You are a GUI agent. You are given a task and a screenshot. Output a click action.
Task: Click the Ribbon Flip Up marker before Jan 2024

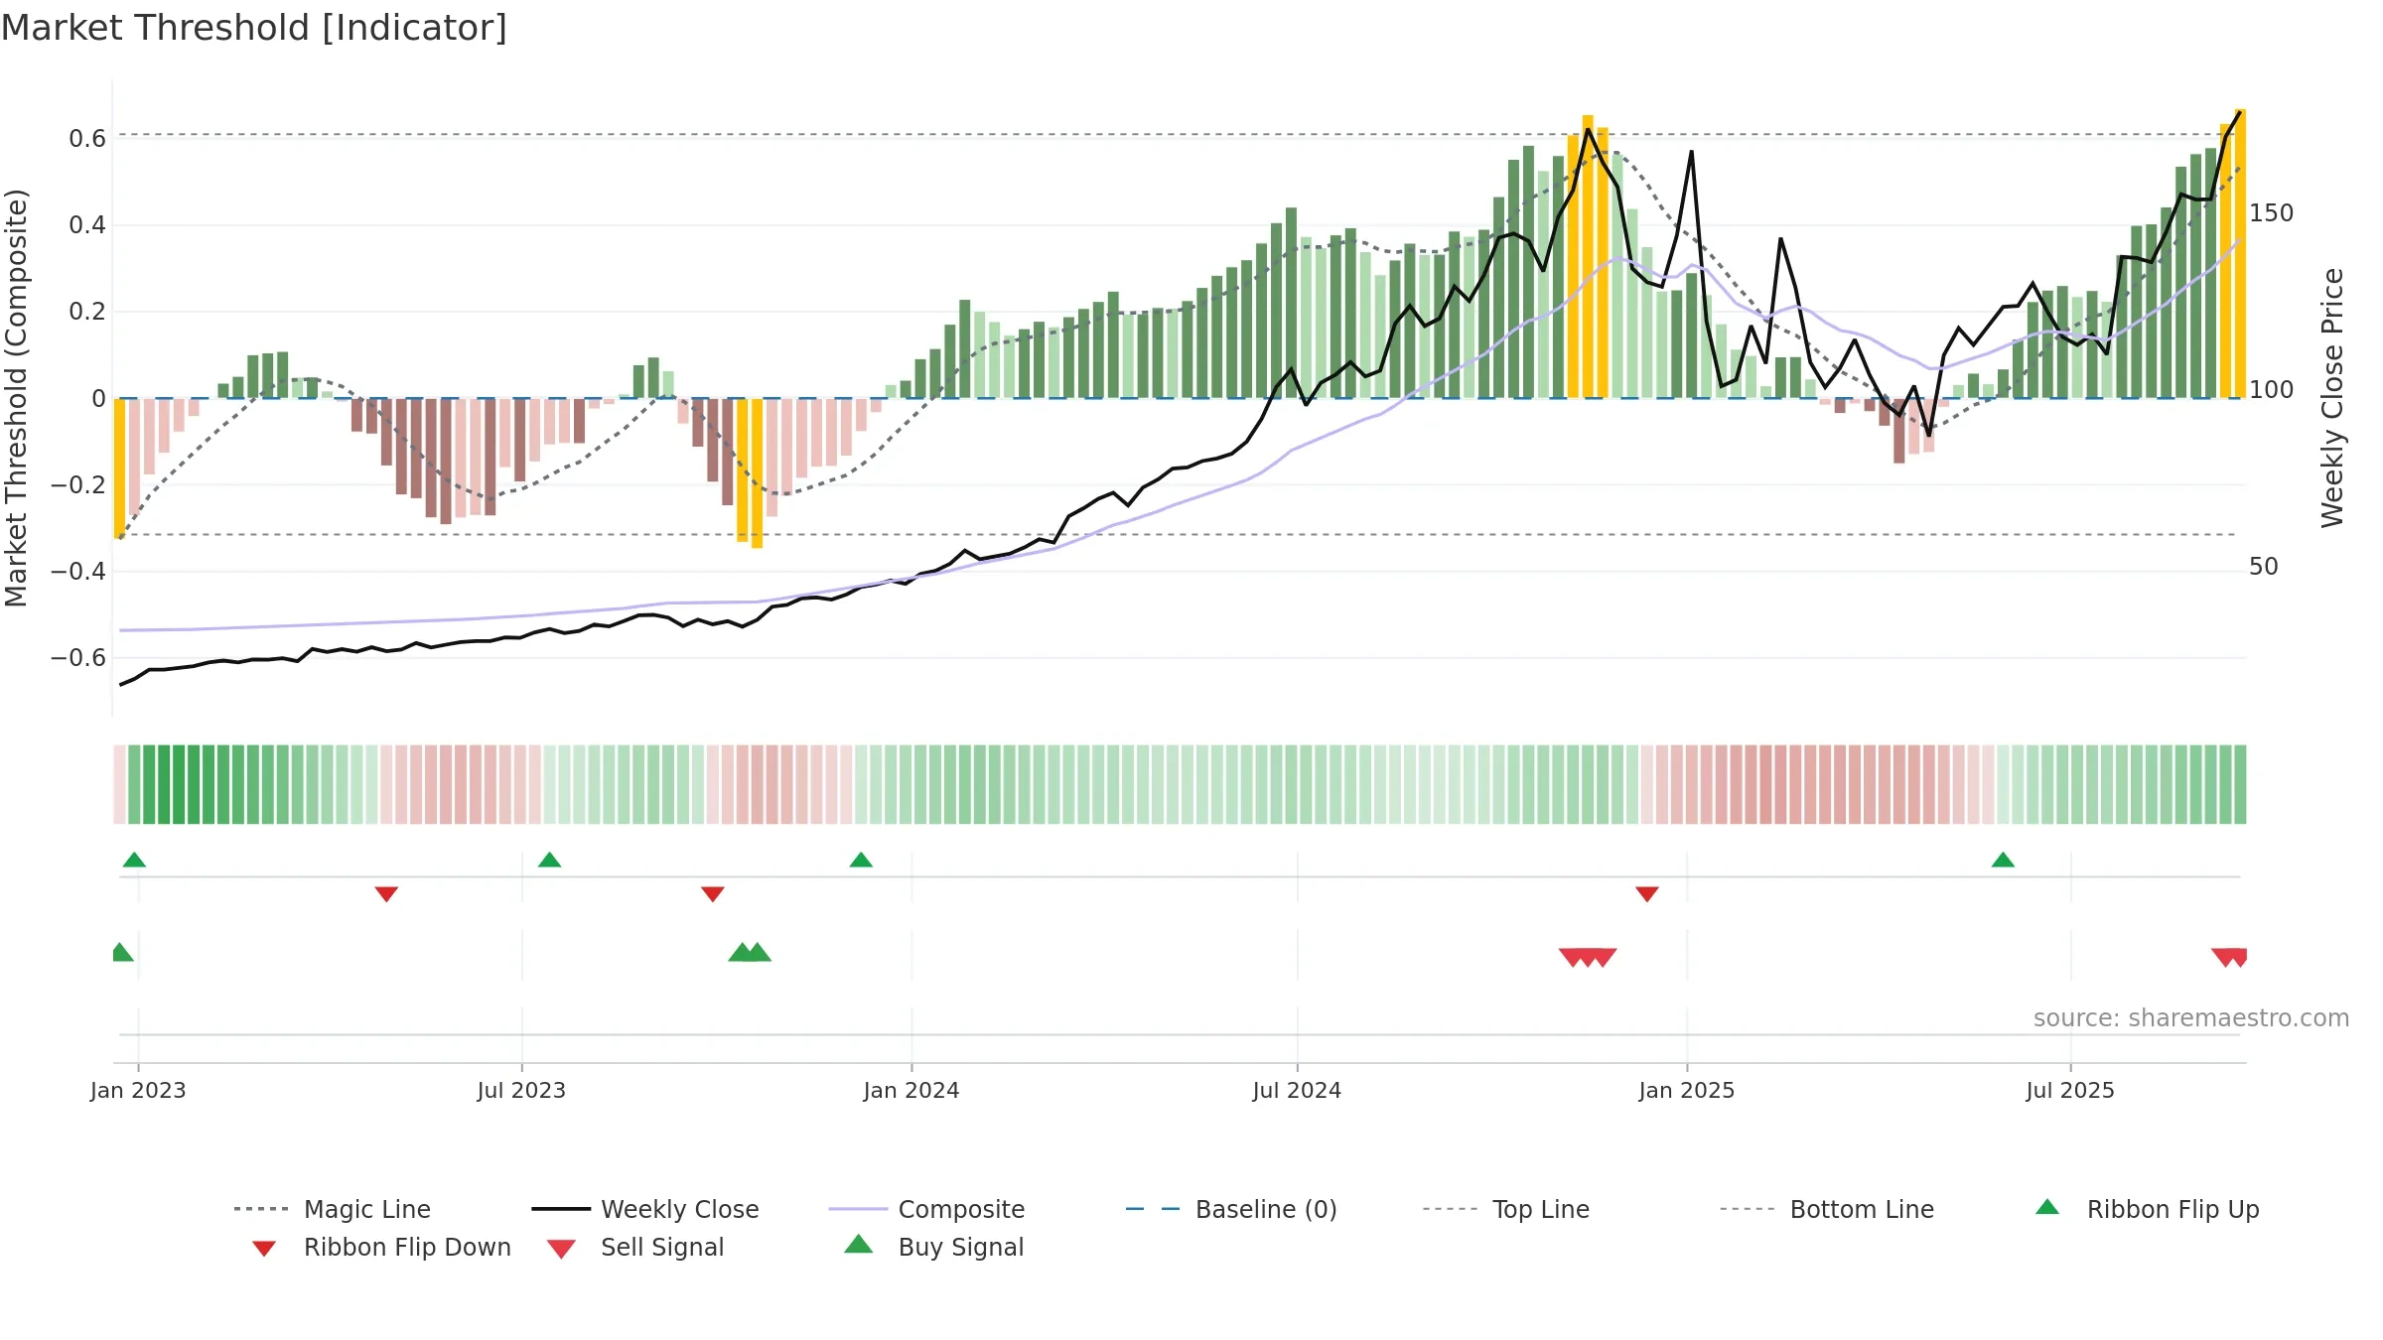(x=861, y=860)
